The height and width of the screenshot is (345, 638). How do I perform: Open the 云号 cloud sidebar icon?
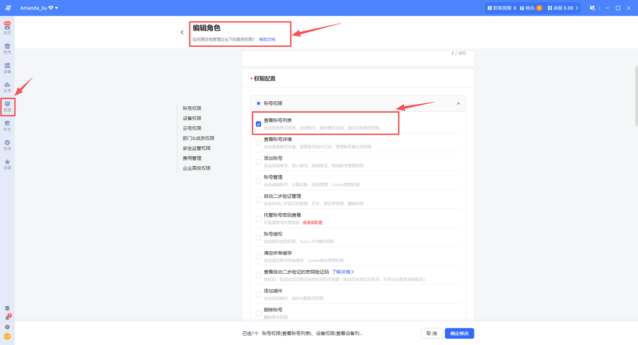click(x=7, y=87)
